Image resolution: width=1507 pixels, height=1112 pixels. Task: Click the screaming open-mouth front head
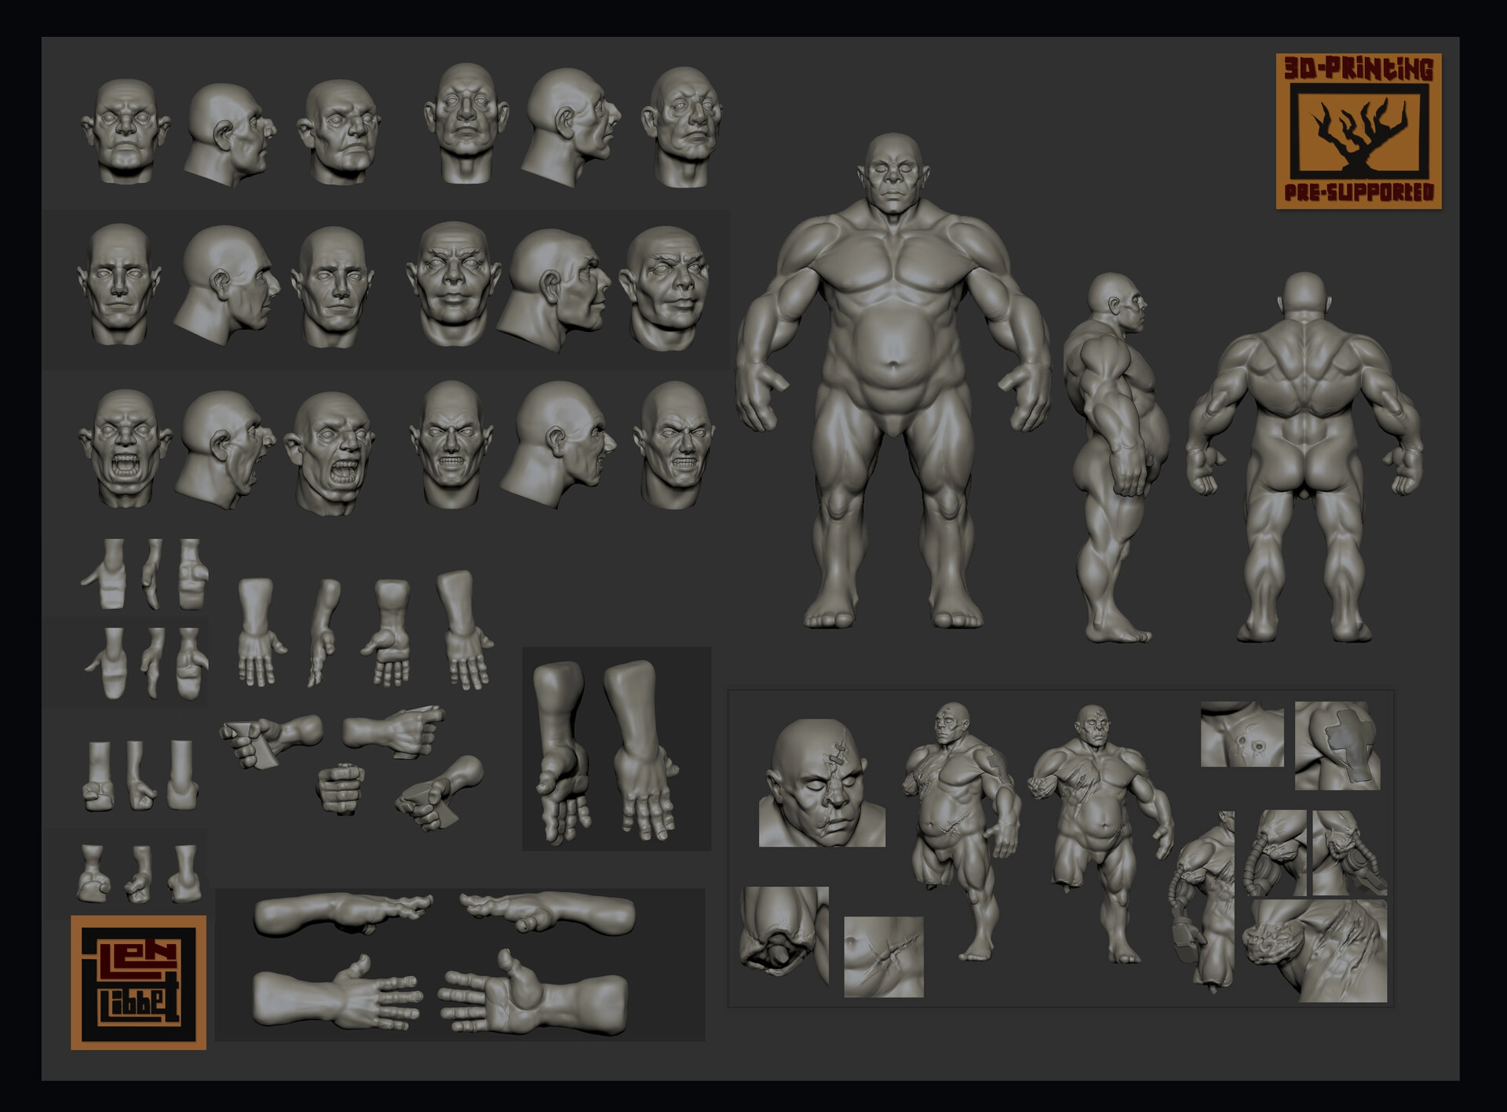pyautogui.click(x=126, y=449)
